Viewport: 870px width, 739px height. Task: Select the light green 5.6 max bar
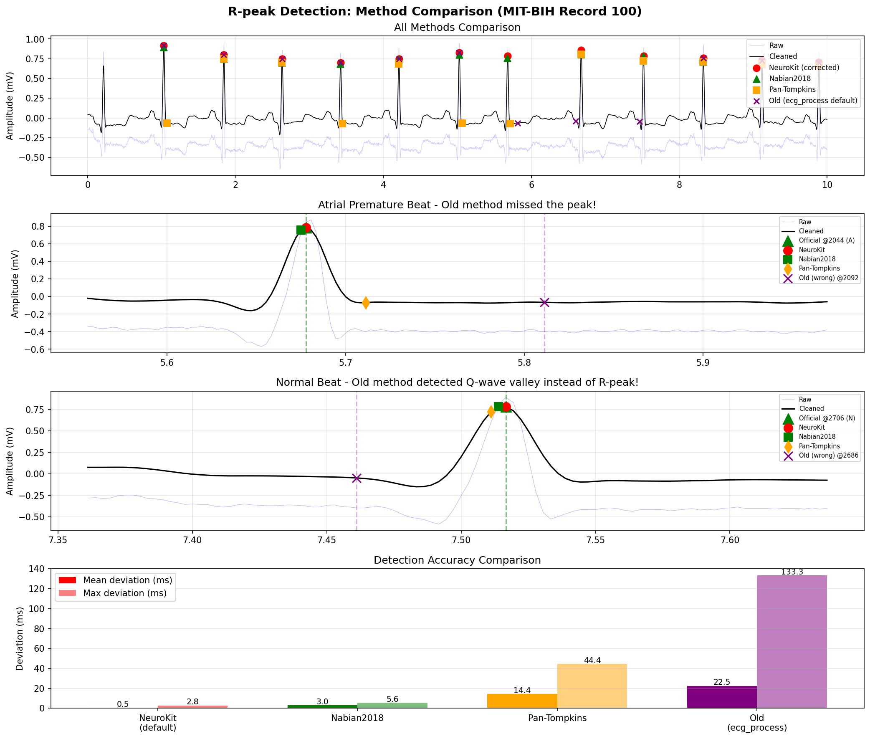(x=392, y=706)
